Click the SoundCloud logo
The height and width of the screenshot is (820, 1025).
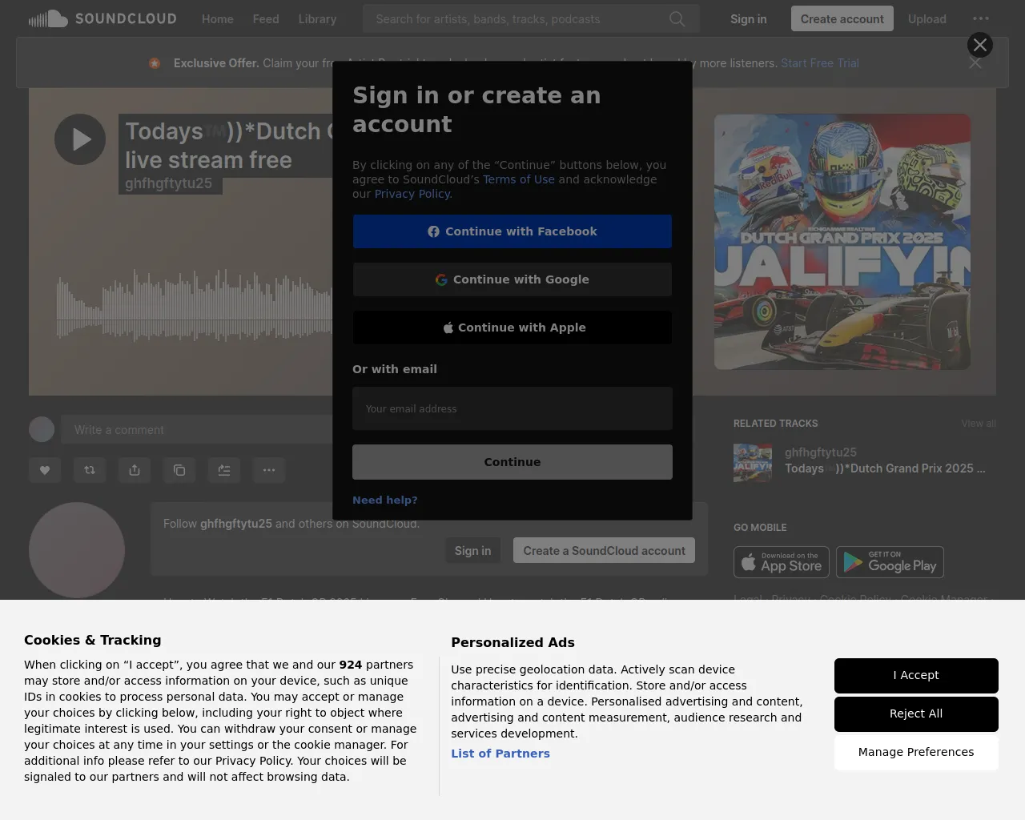point(102,18)
